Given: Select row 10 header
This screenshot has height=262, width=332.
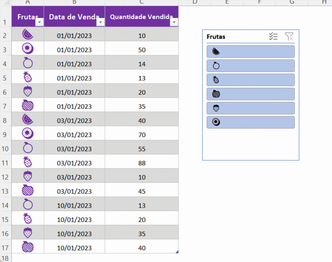Looking at the screenshot, I should (x=5, y=148).
